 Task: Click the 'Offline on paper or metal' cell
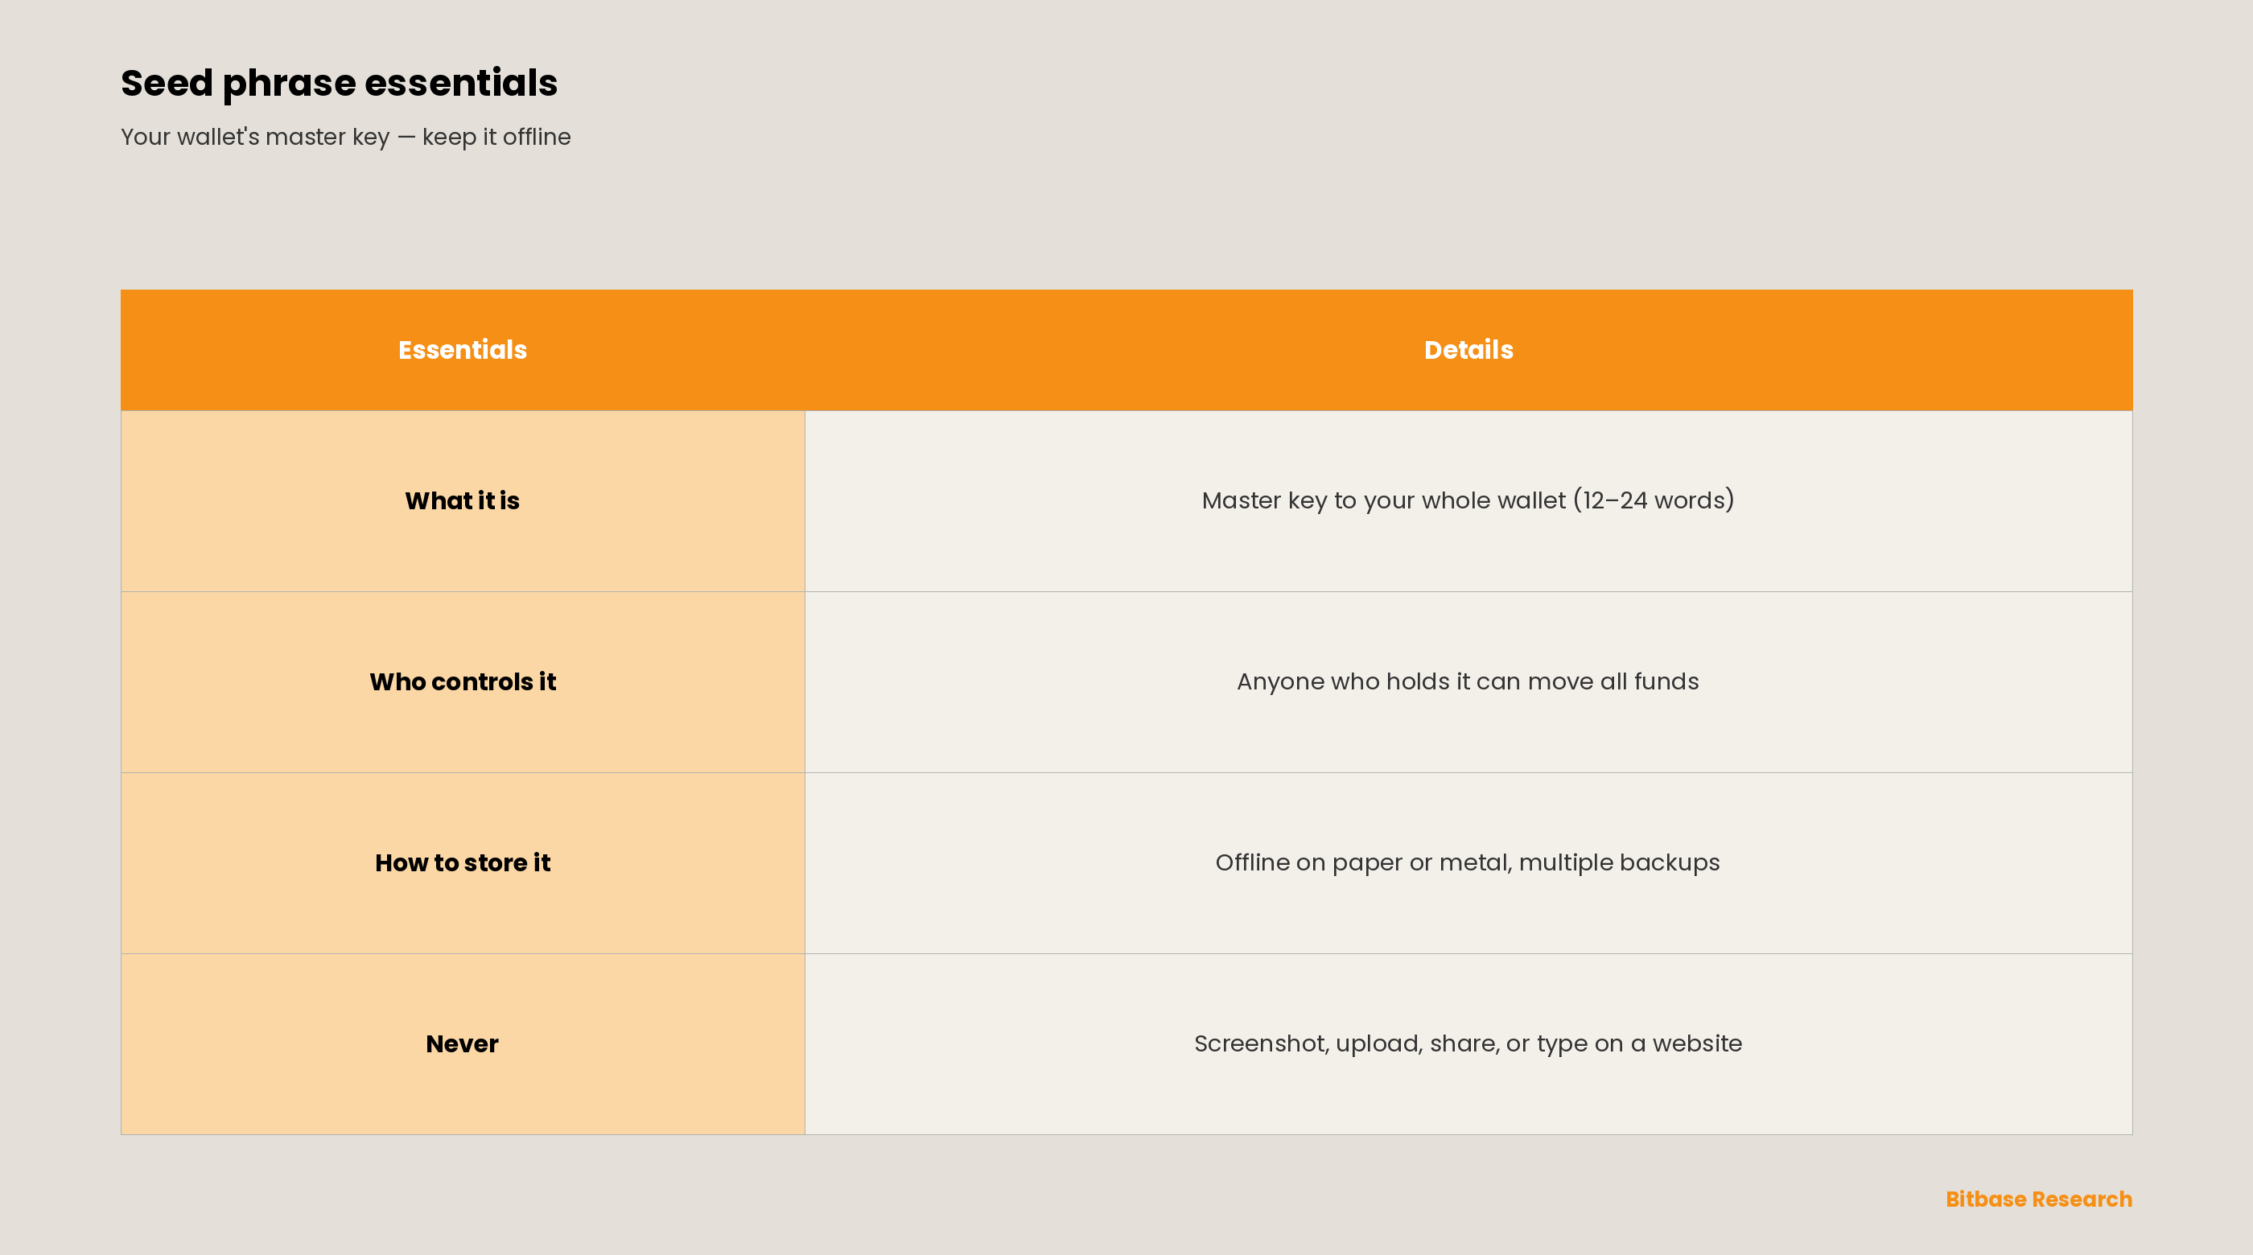click(x=1468, y=863)
